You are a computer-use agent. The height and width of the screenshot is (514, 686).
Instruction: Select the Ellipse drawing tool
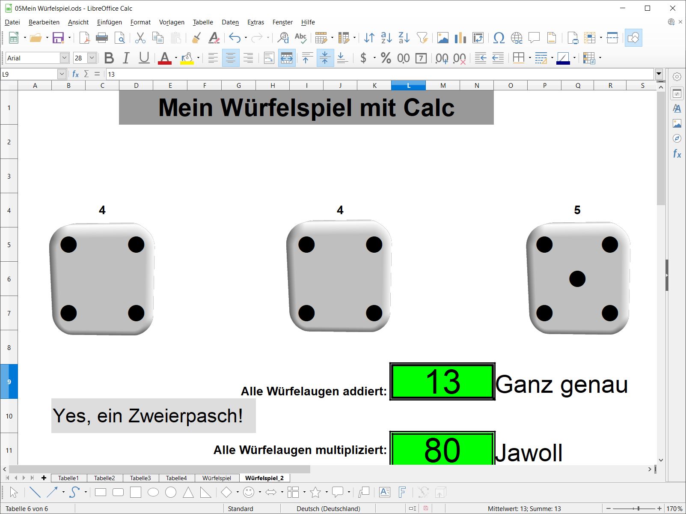tap(153, 493)
